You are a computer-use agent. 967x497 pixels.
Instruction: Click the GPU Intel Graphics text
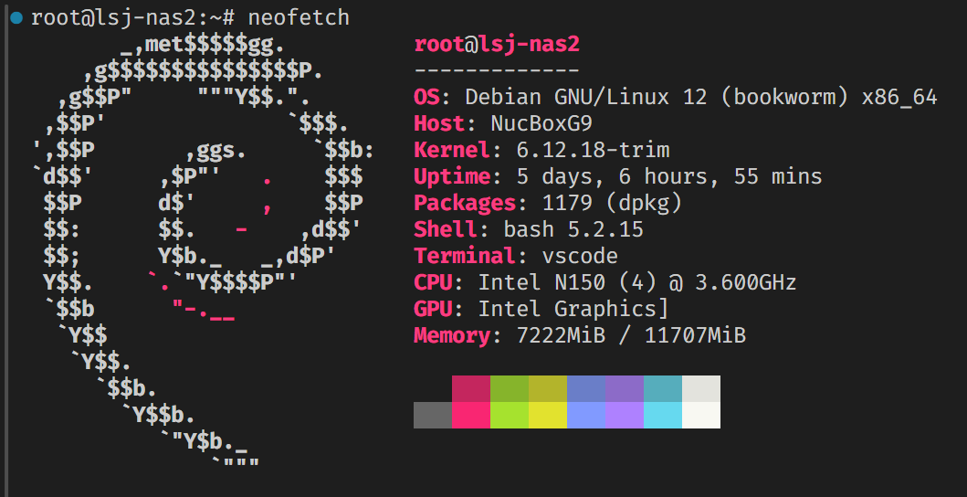(573, 309)
